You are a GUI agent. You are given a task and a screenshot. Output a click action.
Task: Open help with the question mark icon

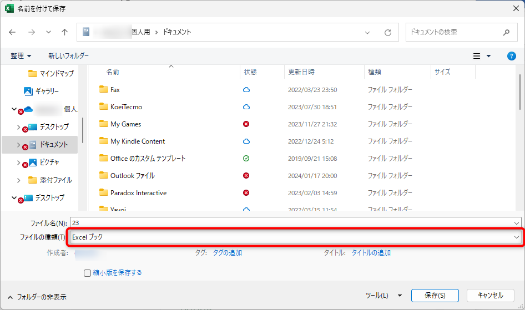[511, 56]
